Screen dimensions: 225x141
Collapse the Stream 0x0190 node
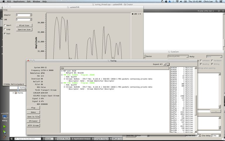pos(64,87)
